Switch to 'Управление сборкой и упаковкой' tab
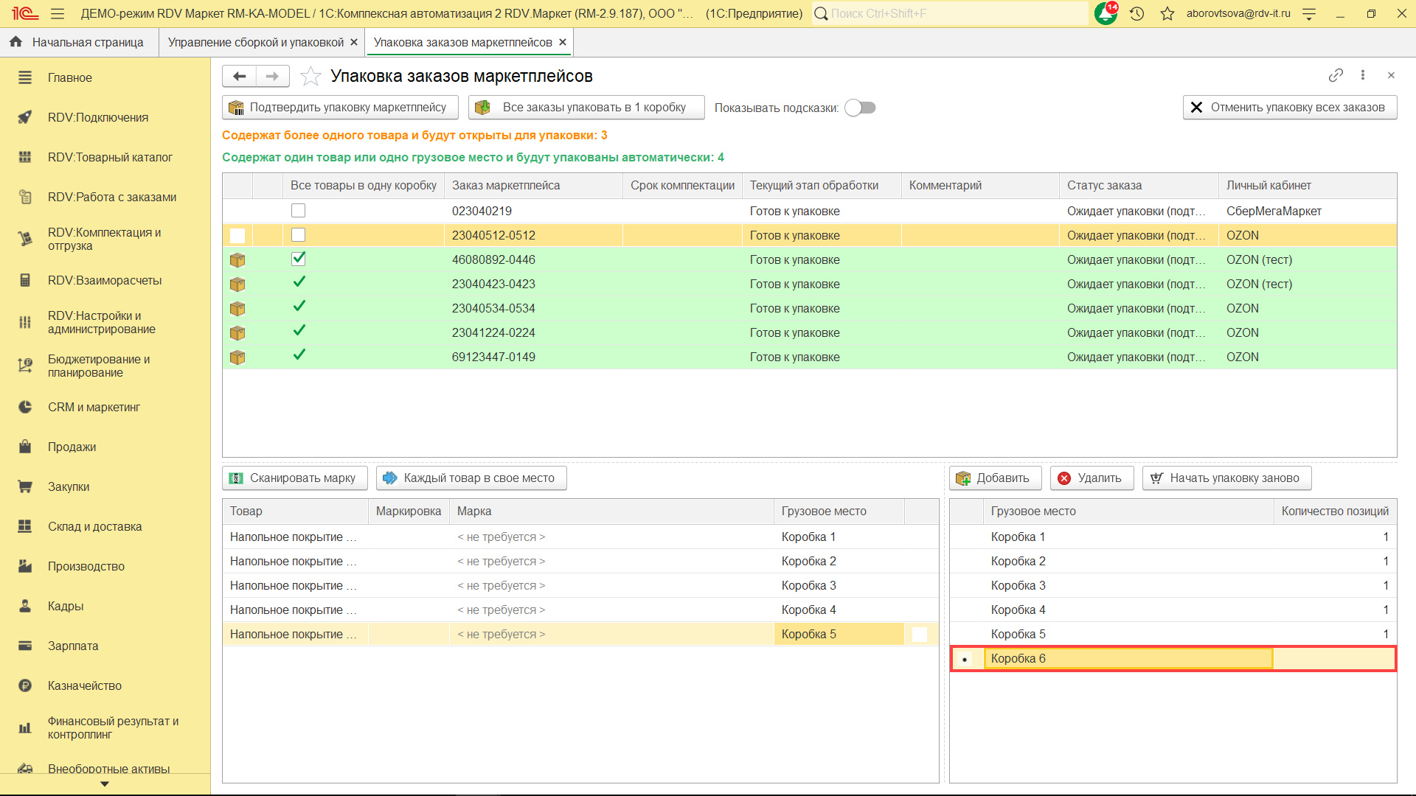This screenshot has height=796, width=1416. pyautogui.click(x=255, y=42)
